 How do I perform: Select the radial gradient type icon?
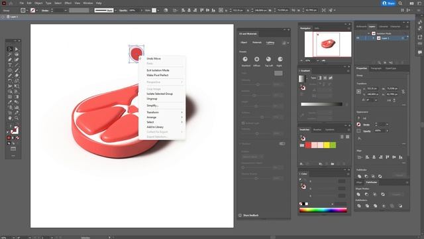(x=325, y=78)
